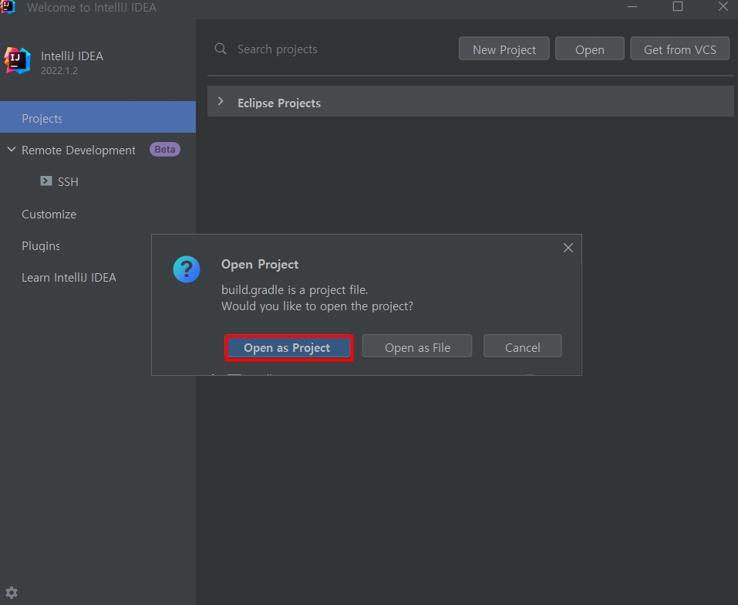Click the question mark dialog icon
Viewport: 738px width, 605px height.
[x=187, y=269]
